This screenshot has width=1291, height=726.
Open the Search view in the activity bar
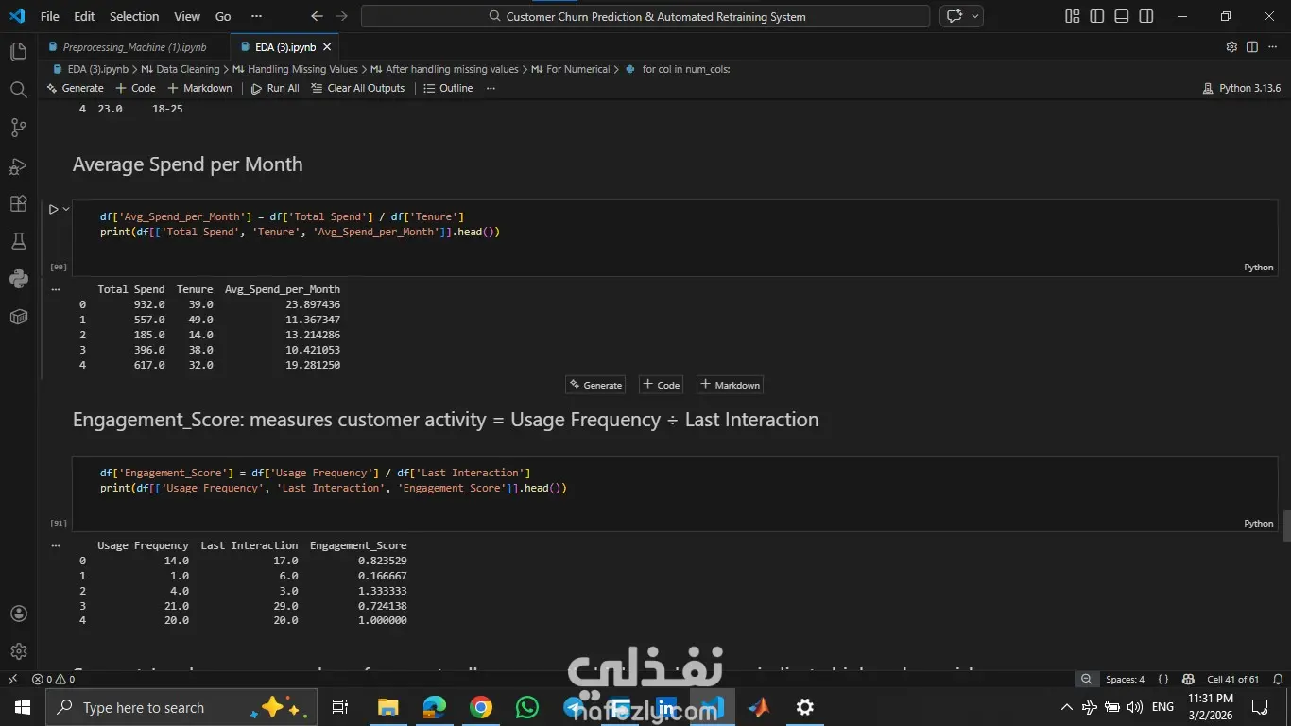point(18,90)
